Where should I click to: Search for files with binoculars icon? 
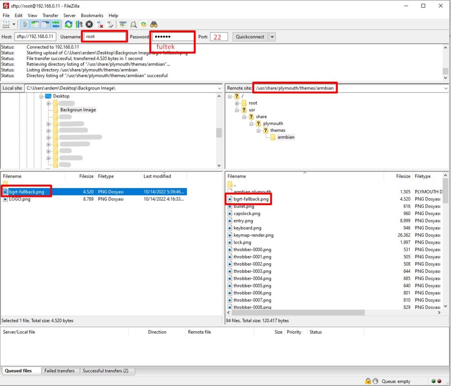tap(154, 24)
